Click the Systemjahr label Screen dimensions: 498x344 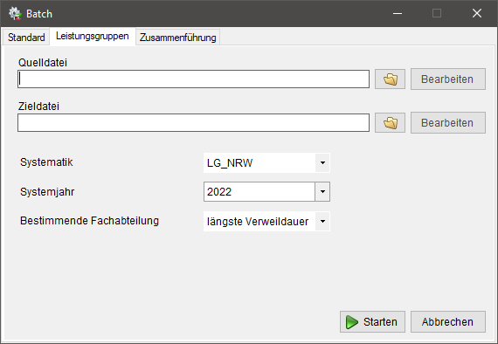pos(47,192)
